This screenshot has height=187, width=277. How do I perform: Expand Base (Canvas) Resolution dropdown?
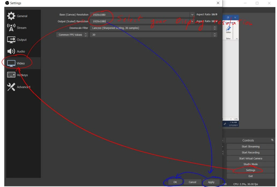tap(192, 15)
